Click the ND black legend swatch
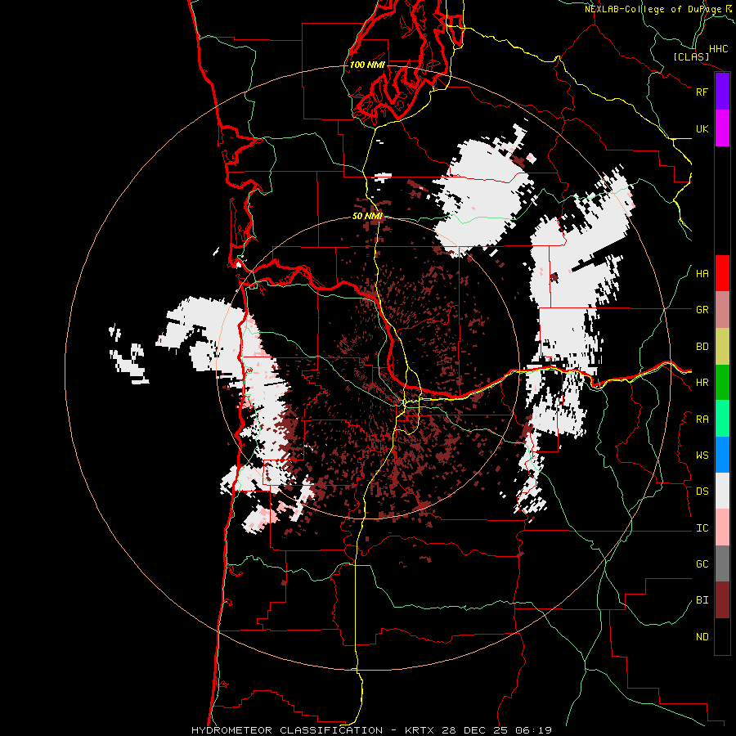Viewport: 736px width, 736px height. 722,636
